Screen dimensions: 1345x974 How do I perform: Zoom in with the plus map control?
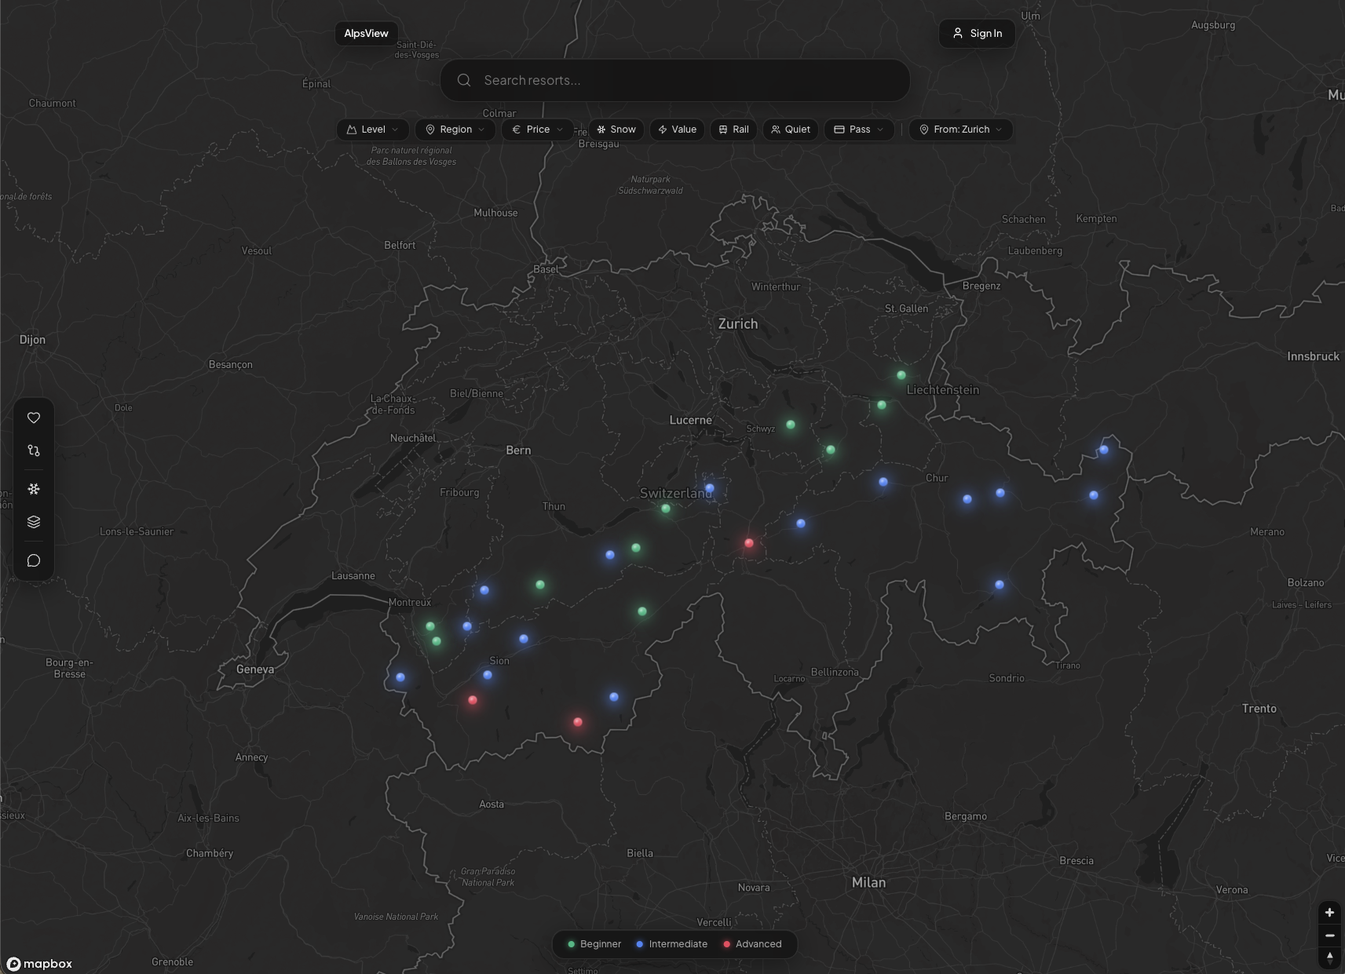coord(1329,912)
